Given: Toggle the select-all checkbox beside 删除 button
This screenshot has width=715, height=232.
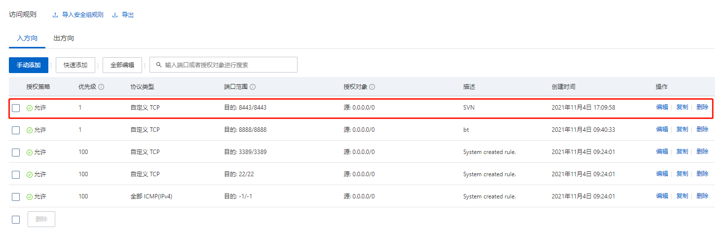Looking at the screenshot, I should (16, 220).
